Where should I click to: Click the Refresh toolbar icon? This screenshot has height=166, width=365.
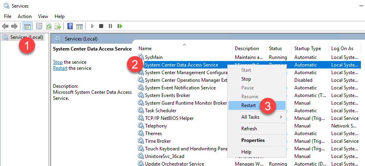pyautogui.click(x=49, y=26)
